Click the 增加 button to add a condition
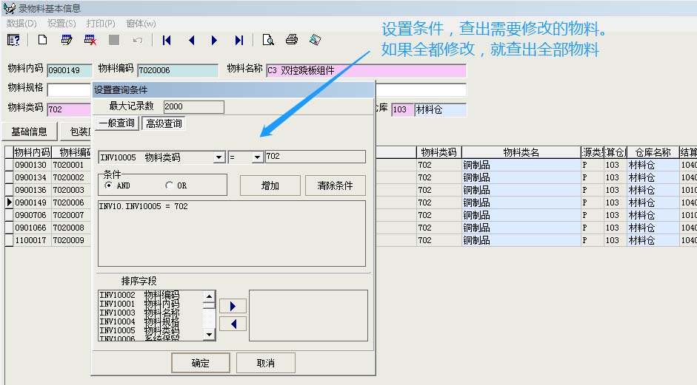This screenshot has height=385, width=697. (x=270, y=185)
